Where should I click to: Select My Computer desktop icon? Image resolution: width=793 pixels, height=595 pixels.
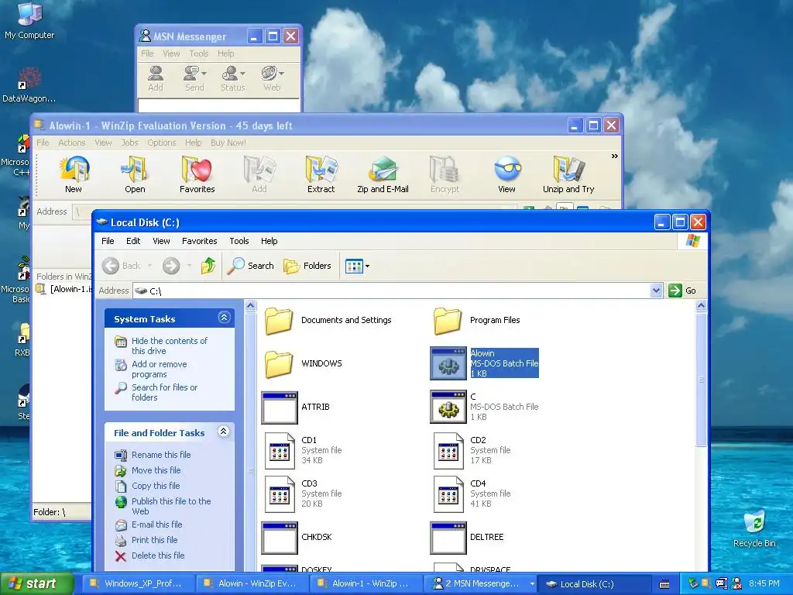(29, 20)
